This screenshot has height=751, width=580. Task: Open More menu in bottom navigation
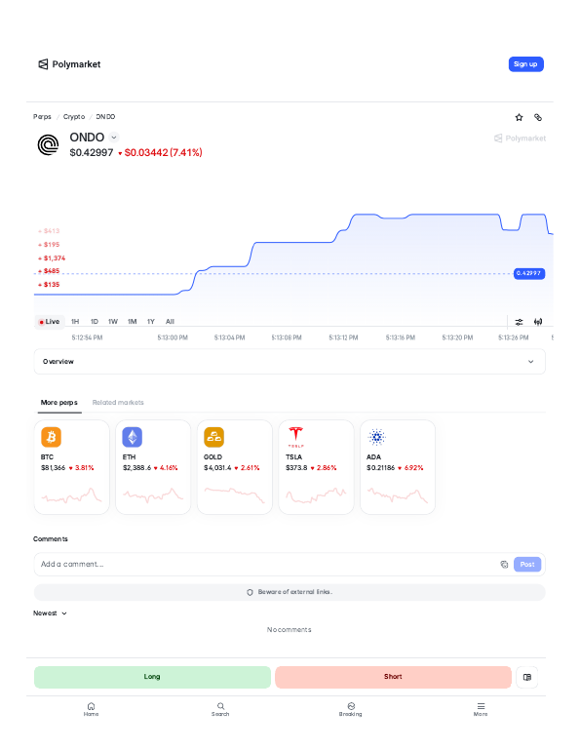481,709
